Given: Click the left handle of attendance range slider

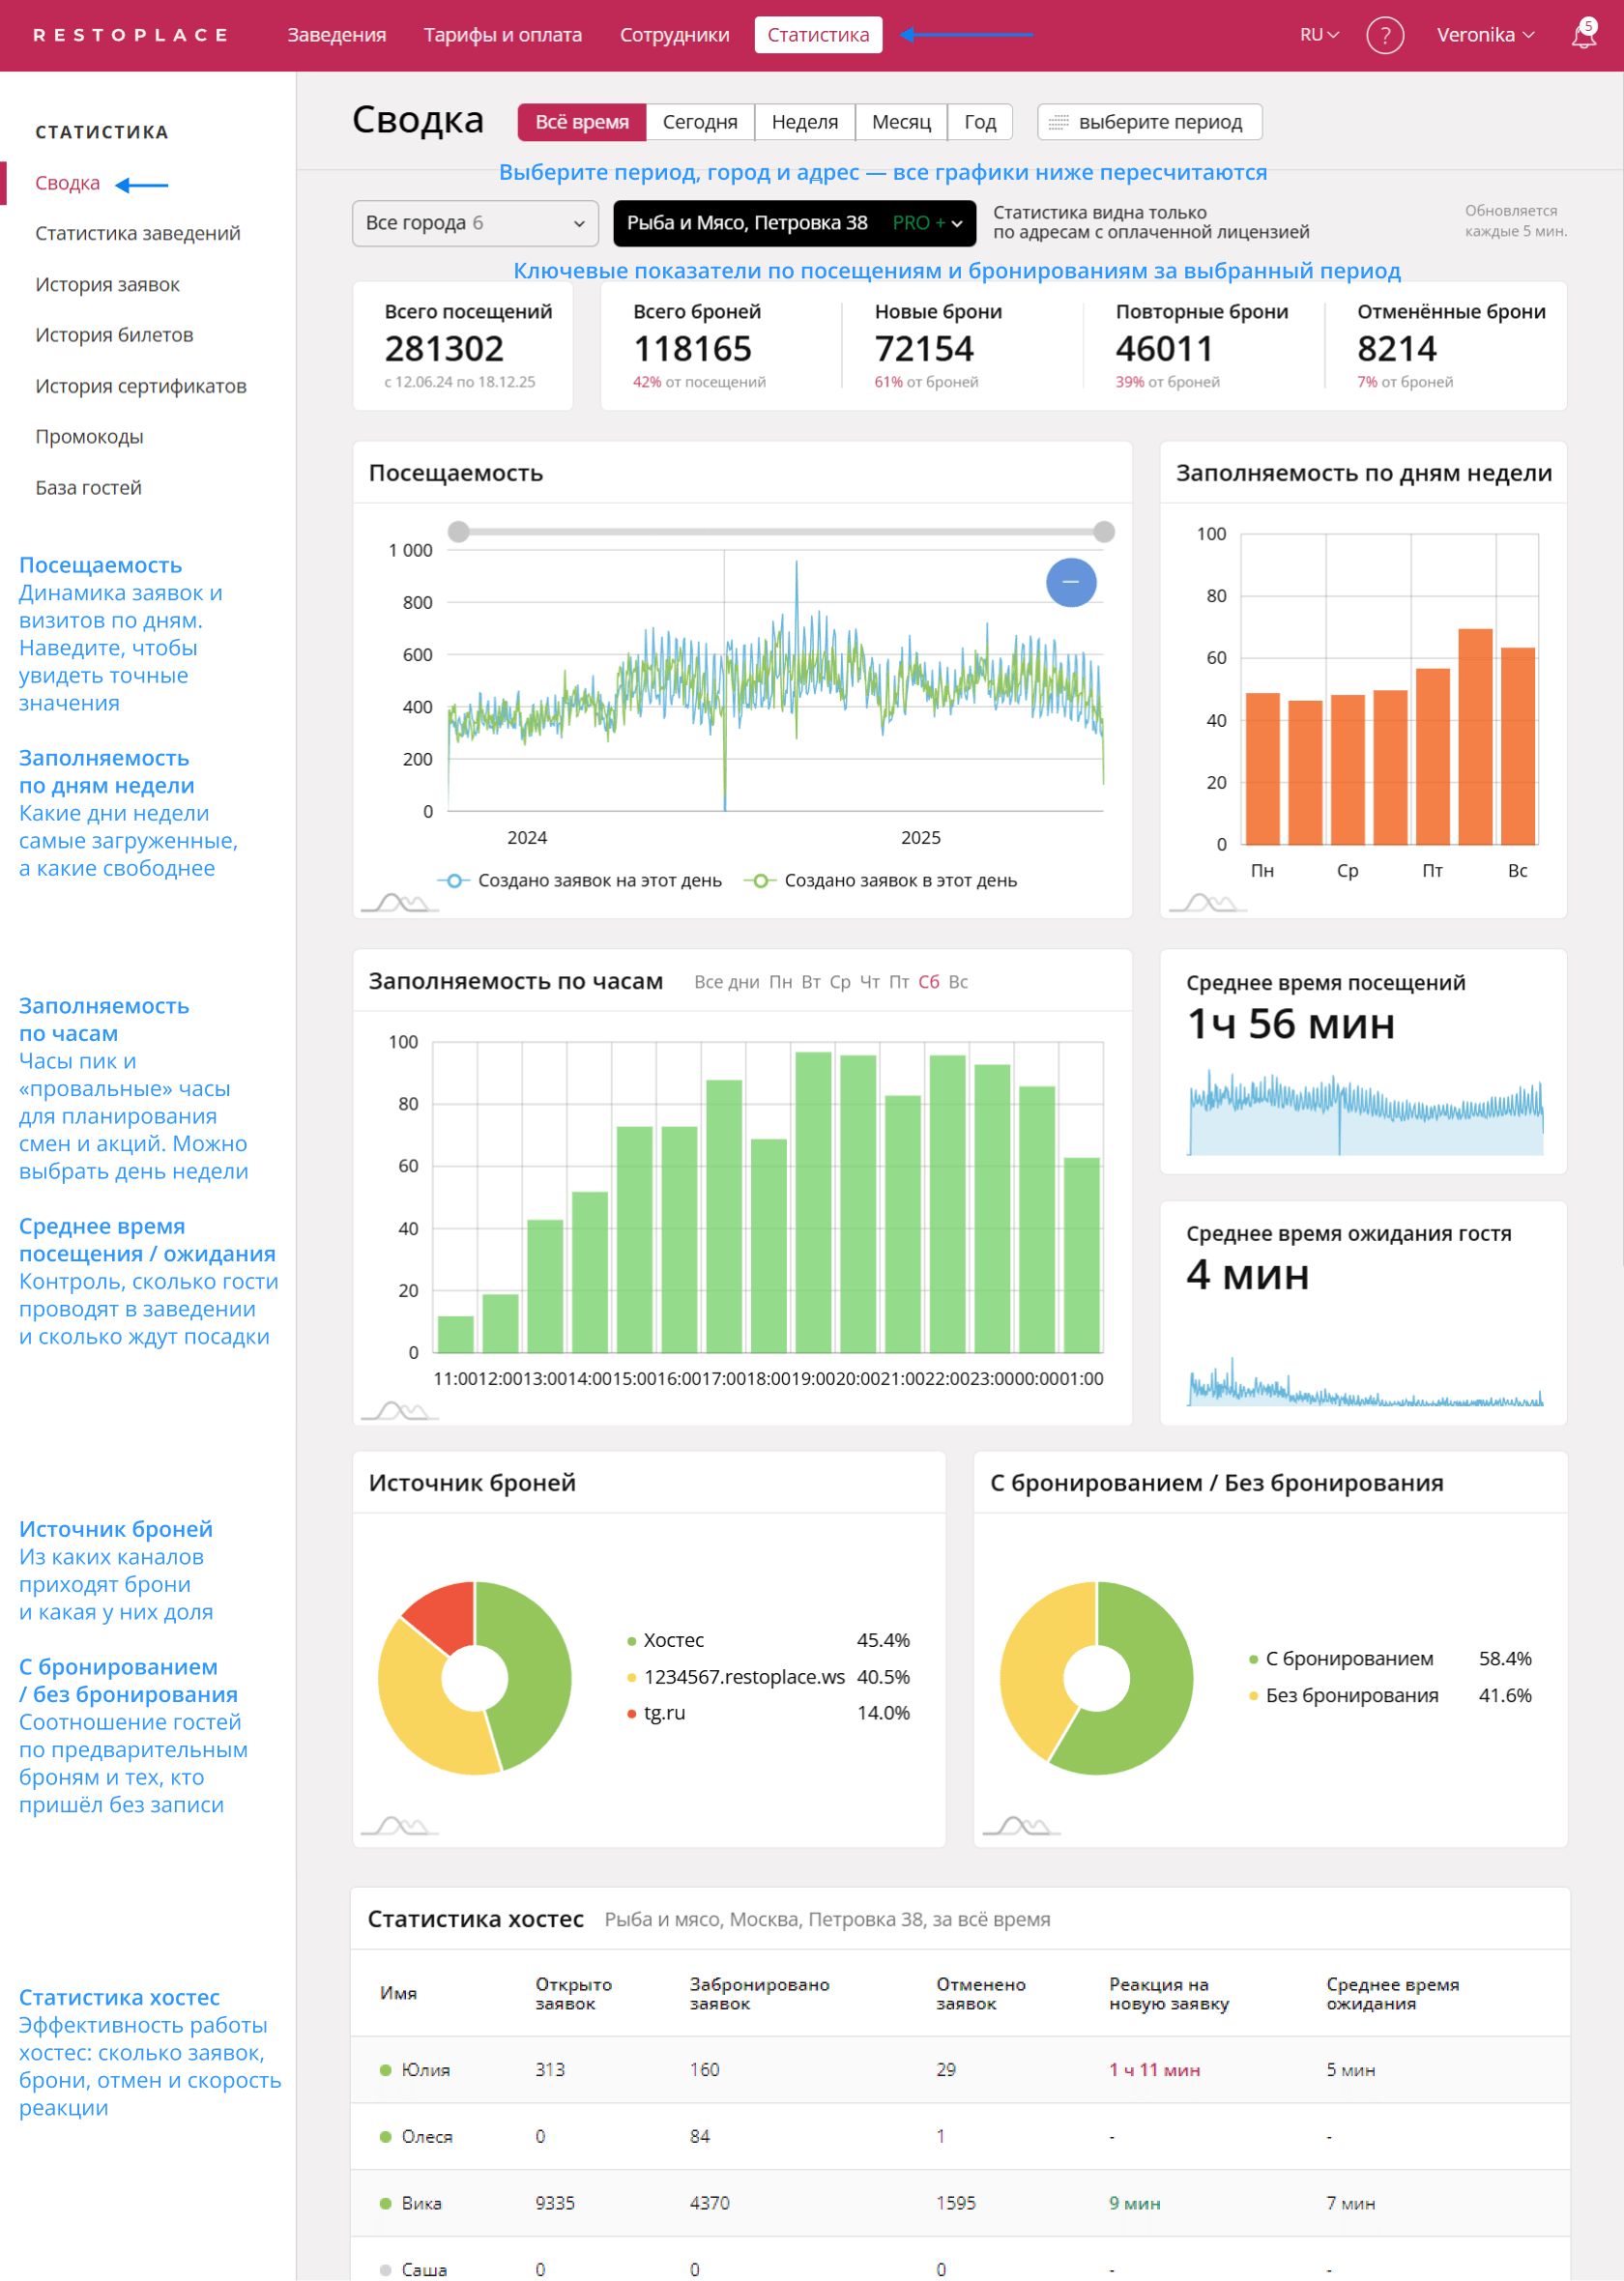Looking at the screenshot, I should click(458, 532).
